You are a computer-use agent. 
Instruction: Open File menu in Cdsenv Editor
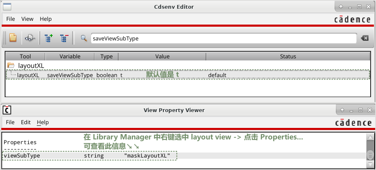[x=10, y=19]
